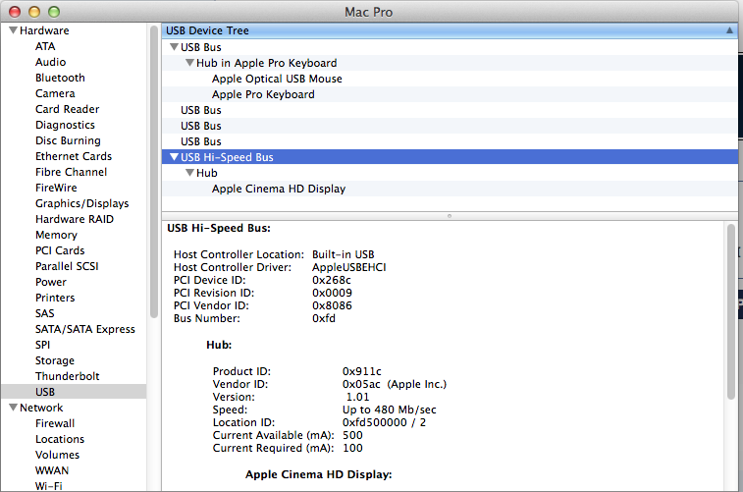Open Wi-Fi in the Network section
The width and height of the screenshot is (743, 492).
click(x=49, y=486)
